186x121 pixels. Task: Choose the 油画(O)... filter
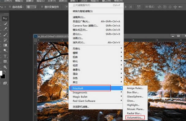[96, 38]
